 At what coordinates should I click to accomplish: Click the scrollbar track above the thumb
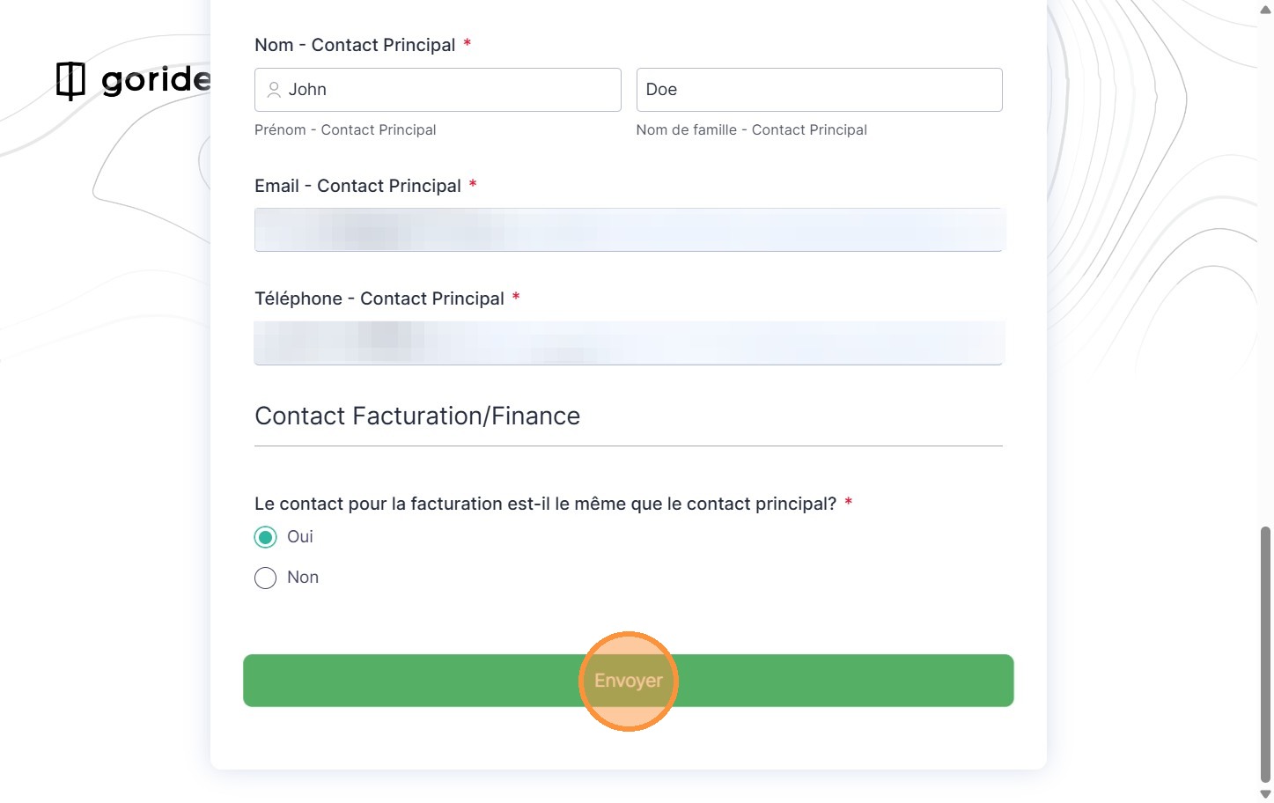pyautogui.click(x=1265, y=264)
